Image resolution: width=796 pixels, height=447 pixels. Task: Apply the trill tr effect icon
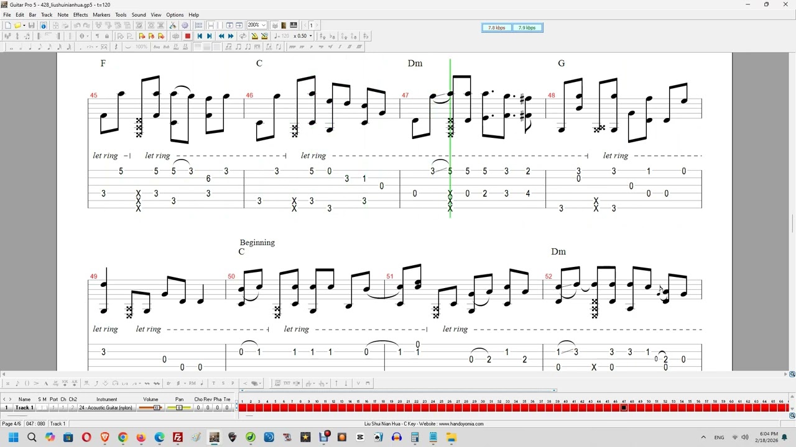169,383
